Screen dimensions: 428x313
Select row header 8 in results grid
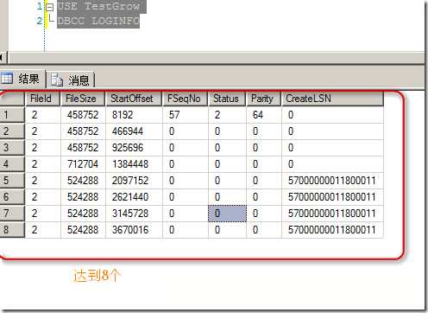[12, 230]
